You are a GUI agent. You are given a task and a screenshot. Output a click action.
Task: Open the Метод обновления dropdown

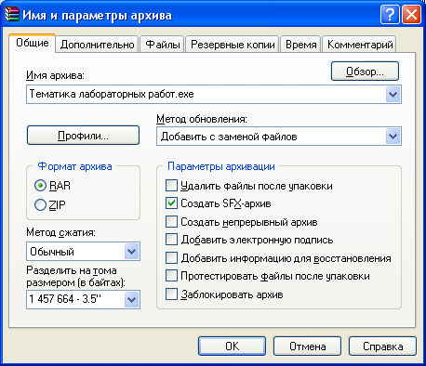(x=393, y=137)
